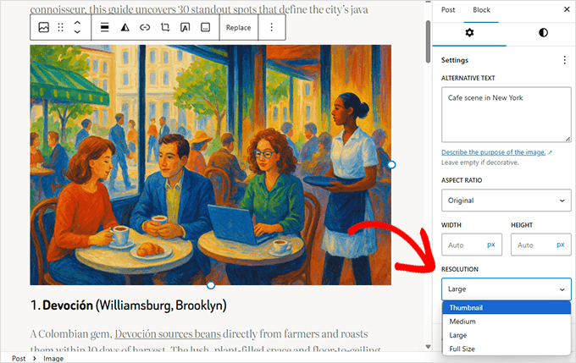This screenshot has width=576, height=363.
Task: Expand the Aspect Ratio dropdown
Action: pyautogui.click(x=506, y=201)
